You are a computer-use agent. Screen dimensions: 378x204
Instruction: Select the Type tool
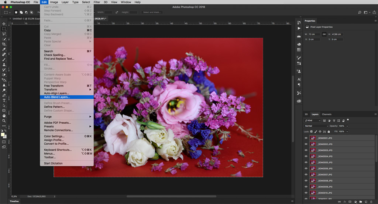4,100
